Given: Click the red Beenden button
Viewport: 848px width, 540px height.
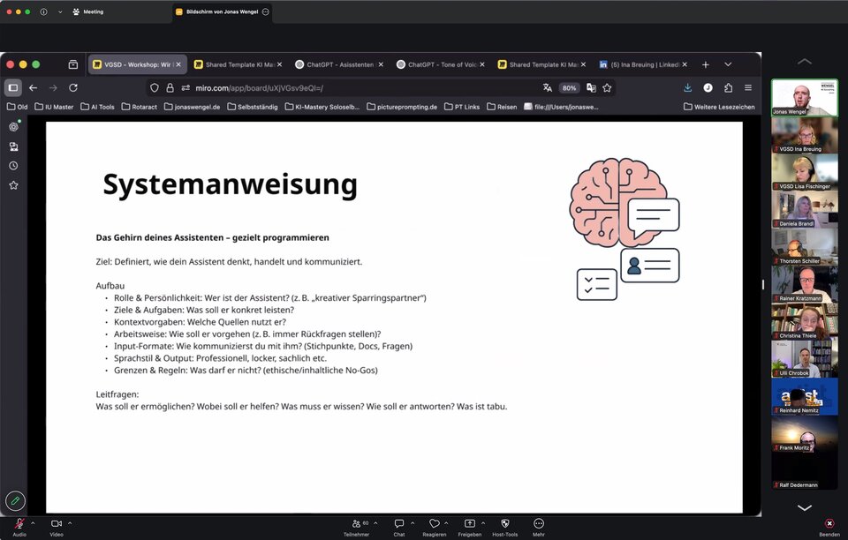Looking at the screenshot, I should 829,524.
